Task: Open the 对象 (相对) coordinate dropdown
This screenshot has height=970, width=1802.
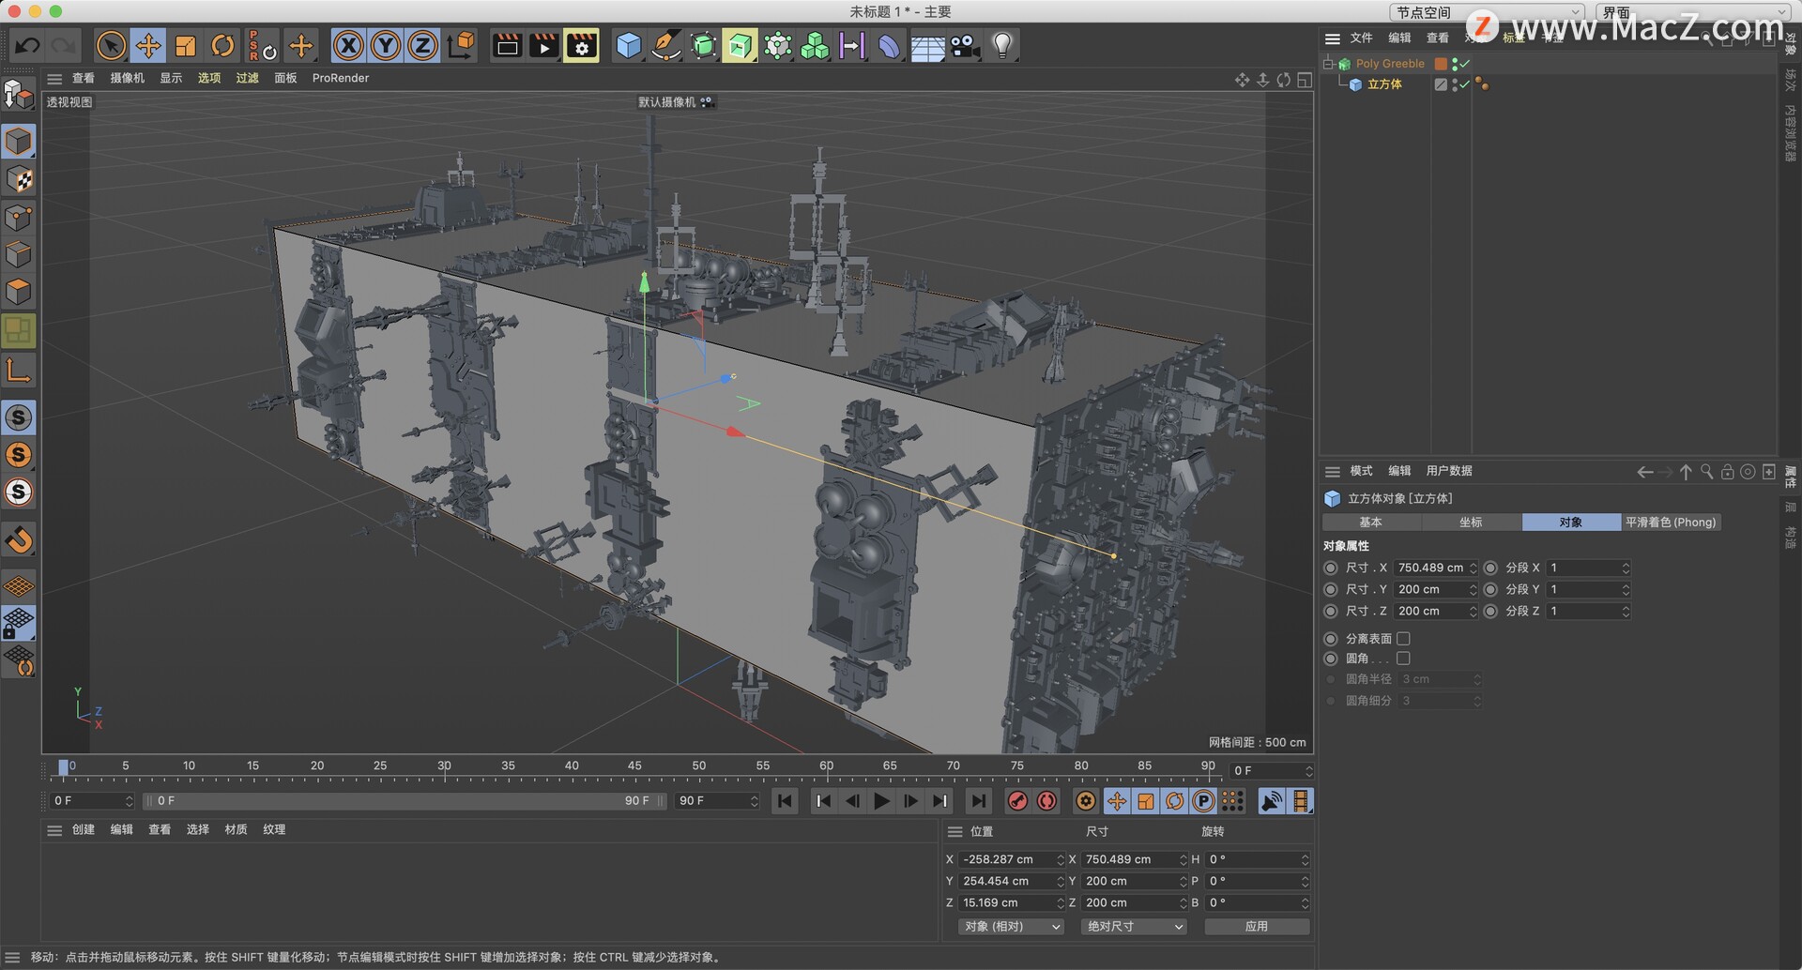Action: [x=1010, y=926]
